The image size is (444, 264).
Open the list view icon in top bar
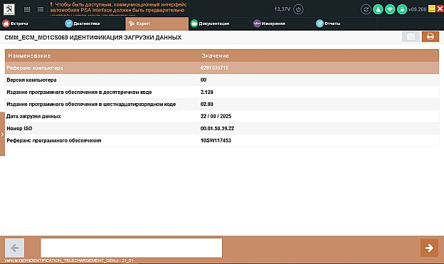[x=41, y=9]
